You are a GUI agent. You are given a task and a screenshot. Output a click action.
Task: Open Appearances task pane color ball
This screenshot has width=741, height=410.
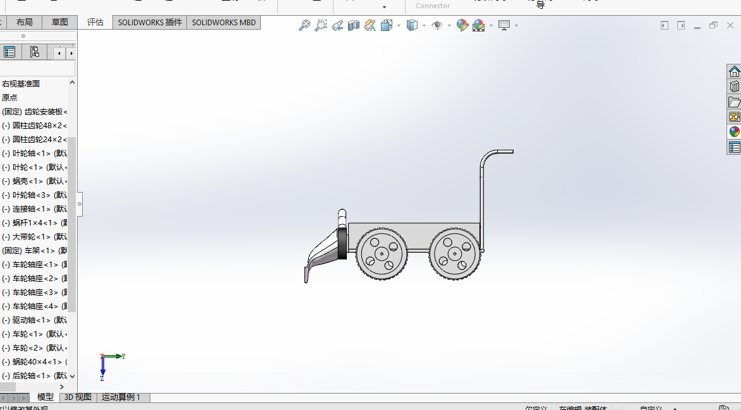734,132
